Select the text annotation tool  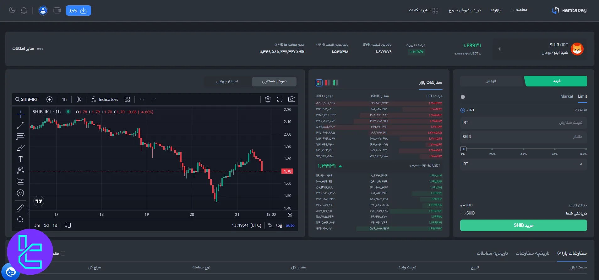click(20, 159)
